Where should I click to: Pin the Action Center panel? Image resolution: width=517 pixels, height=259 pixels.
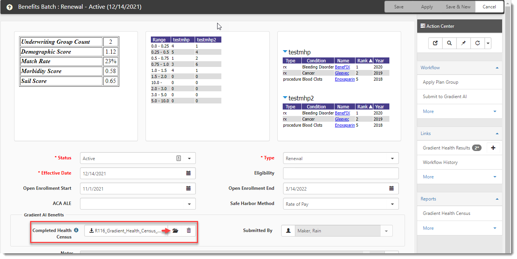[463, 43]
